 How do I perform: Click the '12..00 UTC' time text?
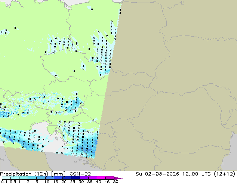click(197, 174)
